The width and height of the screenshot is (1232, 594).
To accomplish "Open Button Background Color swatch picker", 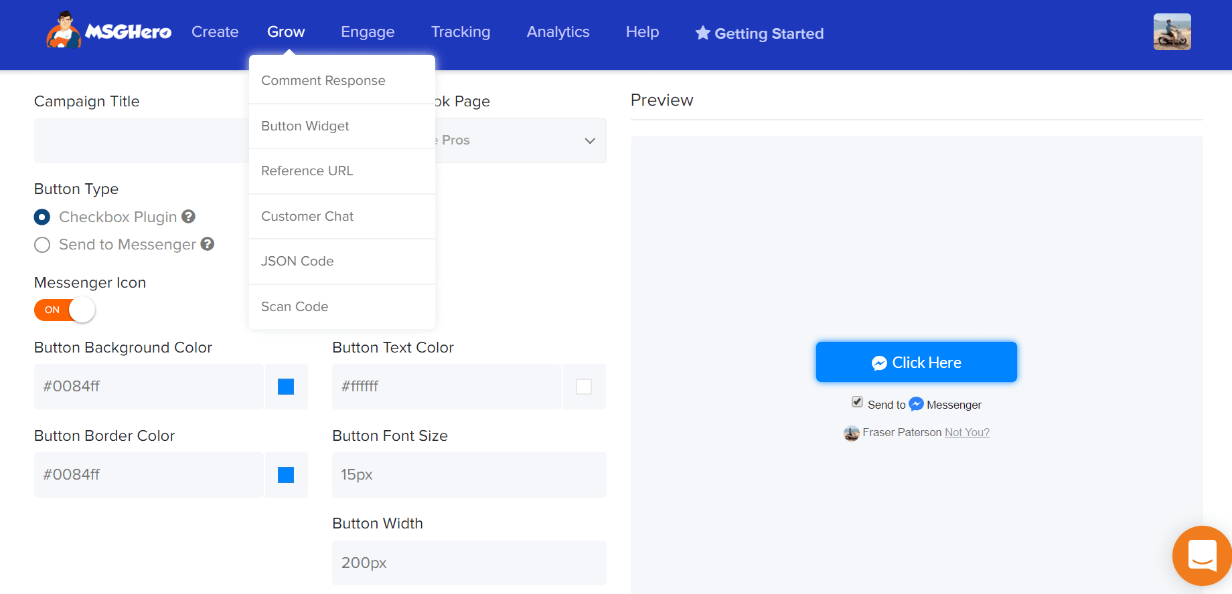I will click(286, 387).
